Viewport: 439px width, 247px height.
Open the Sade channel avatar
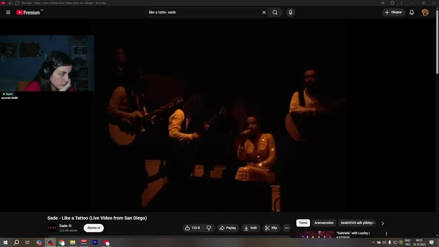click(x=52, y=228)
